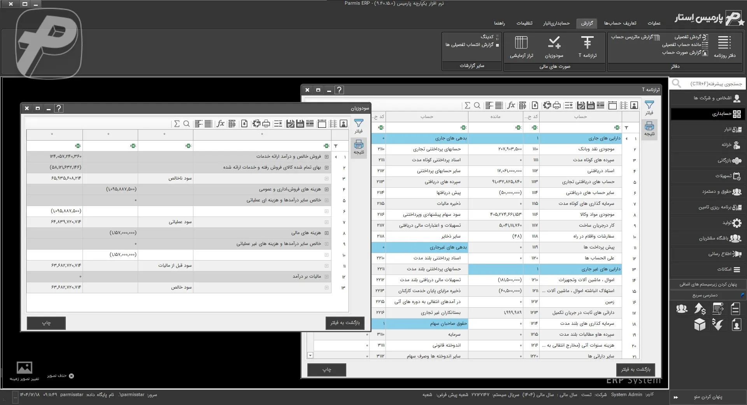Expand the مالیات بر درآمد row
This screenshot has height=405, width=747.
pos(326,276)
